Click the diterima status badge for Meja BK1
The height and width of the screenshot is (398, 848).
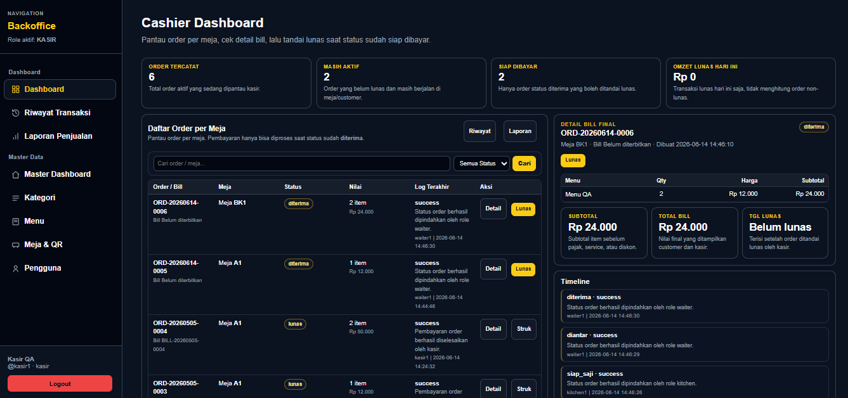click(x=299, y=203)
